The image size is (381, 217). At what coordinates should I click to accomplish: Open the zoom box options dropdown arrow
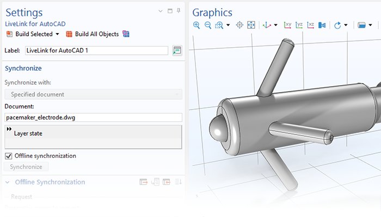(x=228, y=25)
